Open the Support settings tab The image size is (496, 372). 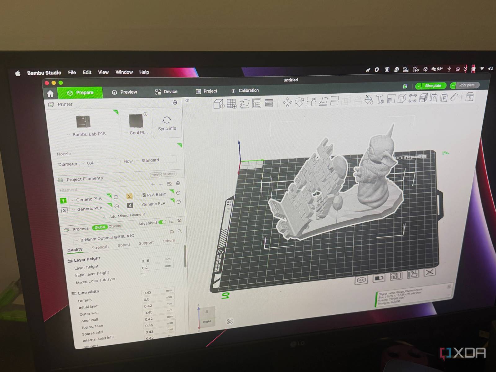click(x=146, y=243)
